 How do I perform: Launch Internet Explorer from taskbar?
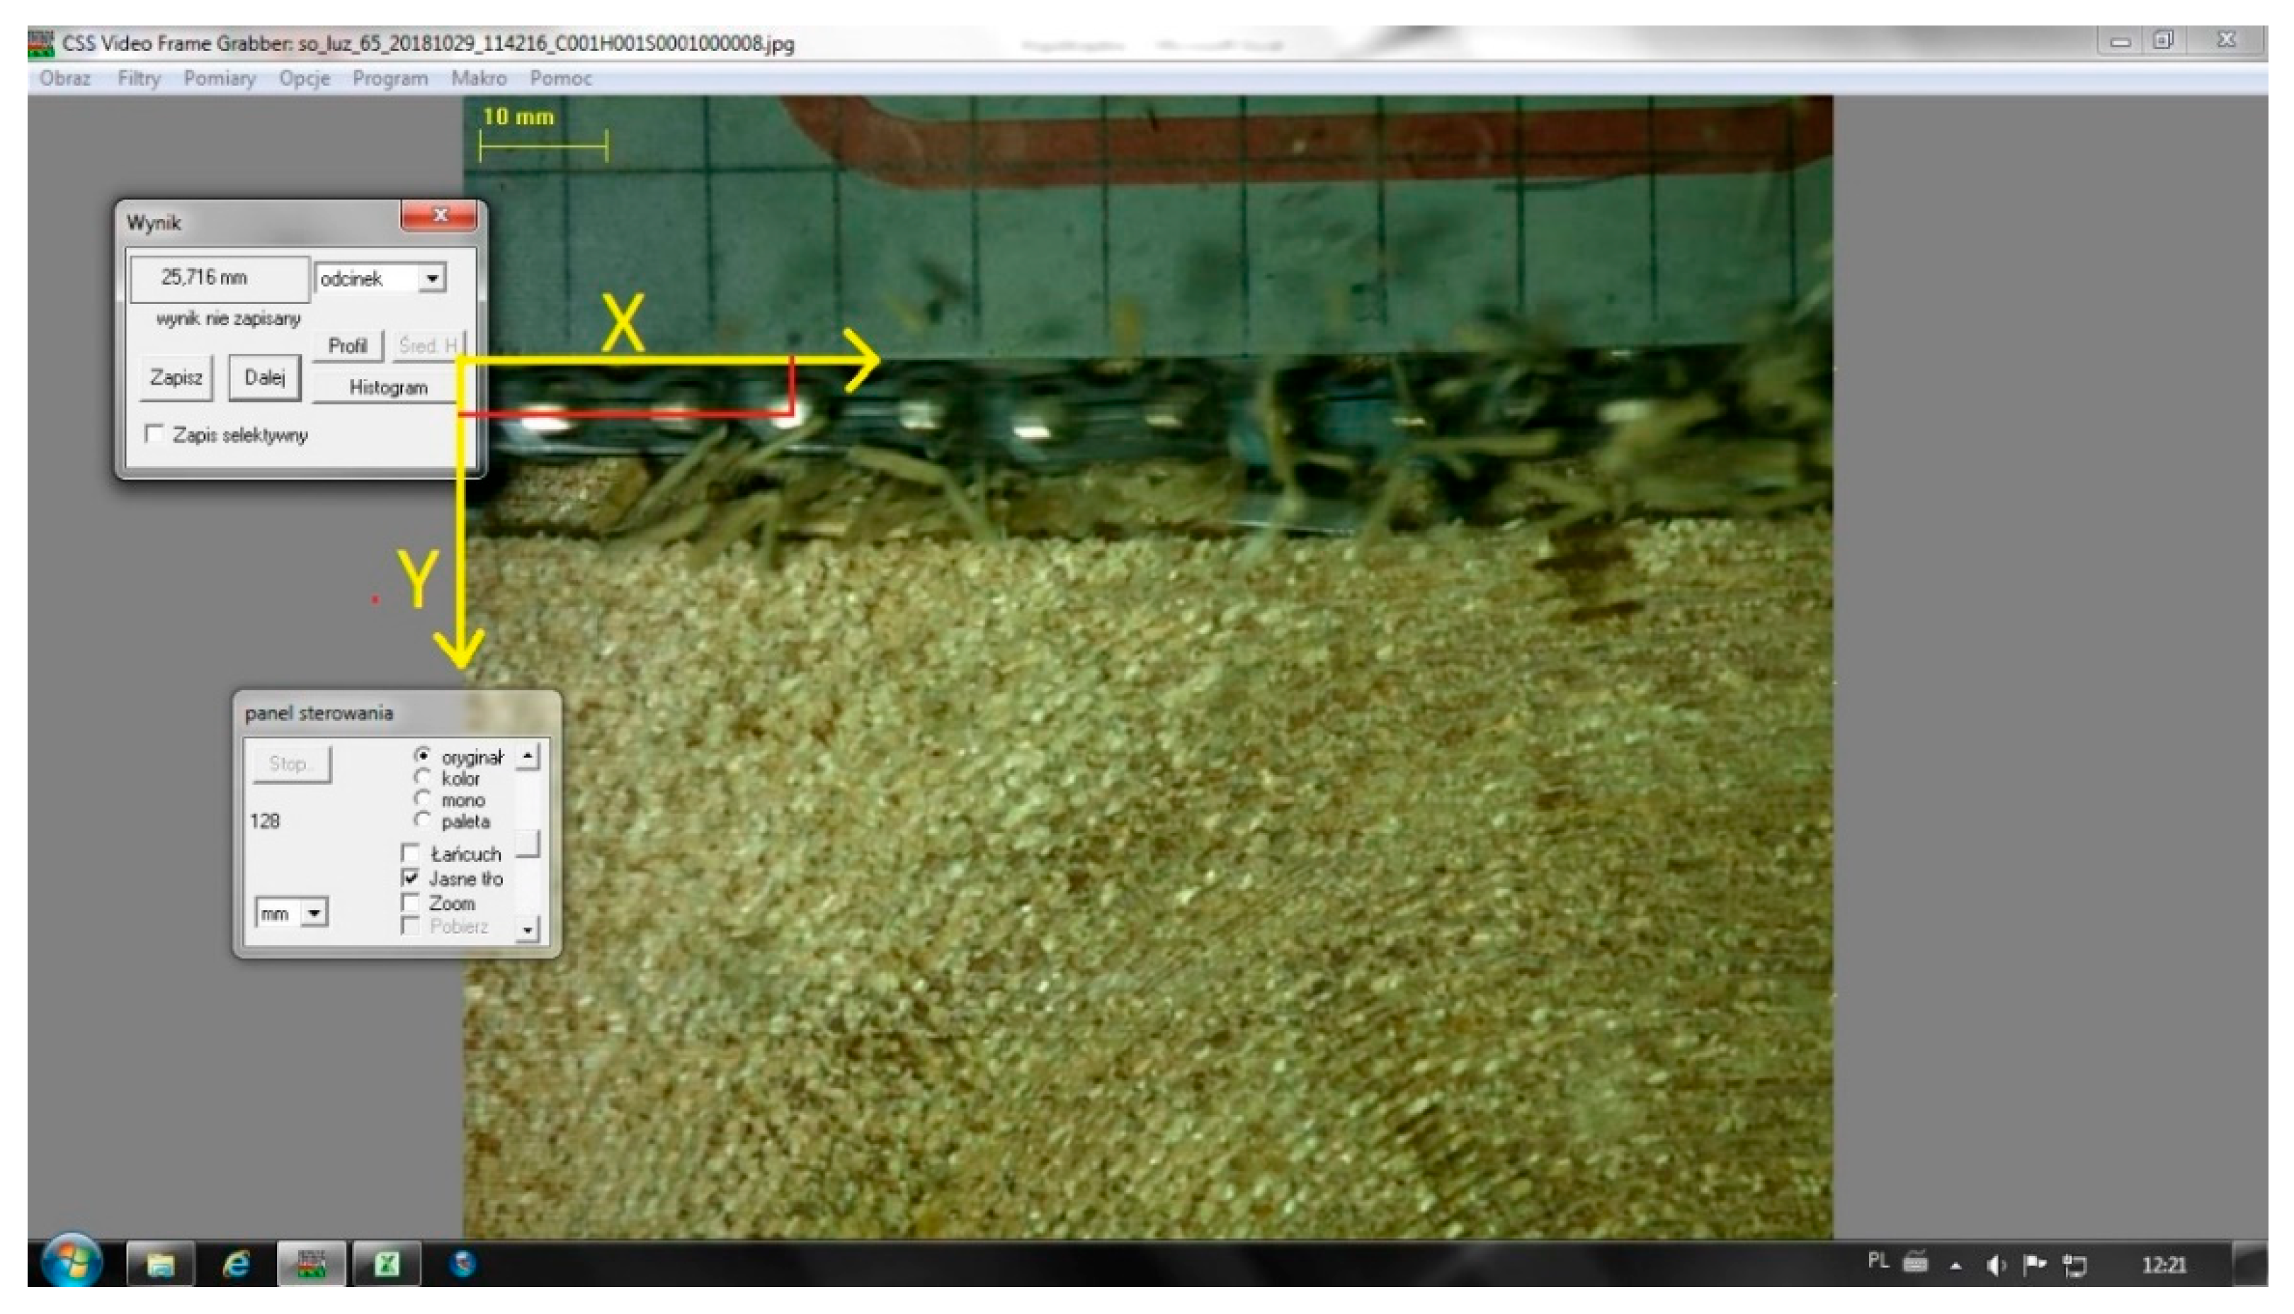pyautogui.click(x=237, y=1264)
